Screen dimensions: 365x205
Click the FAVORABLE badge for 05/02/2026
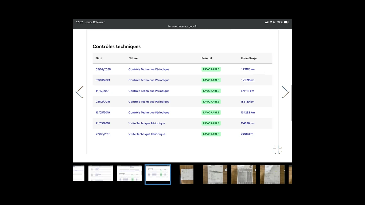tap(211, 69)
